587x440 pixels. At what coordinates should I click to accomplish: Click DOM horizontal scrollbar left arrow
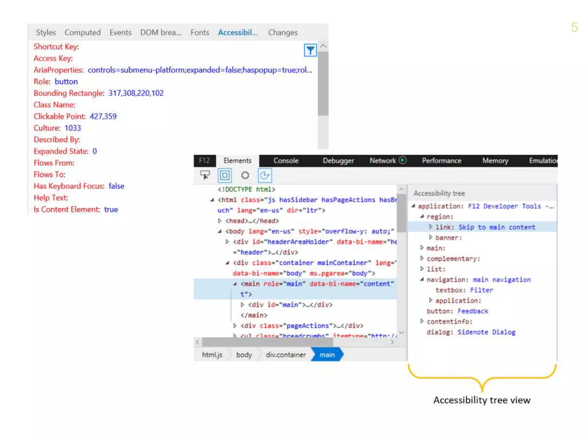coord(197,342)
